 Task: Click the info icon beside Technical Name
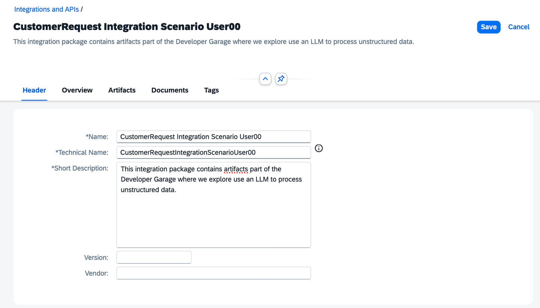pyautogui.click(x=319, y=148)
